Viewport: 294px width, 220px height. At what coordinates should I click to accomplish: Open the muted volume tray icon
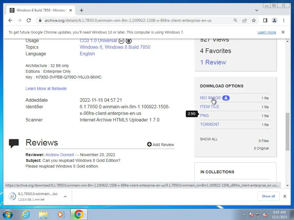pos(265,215)
